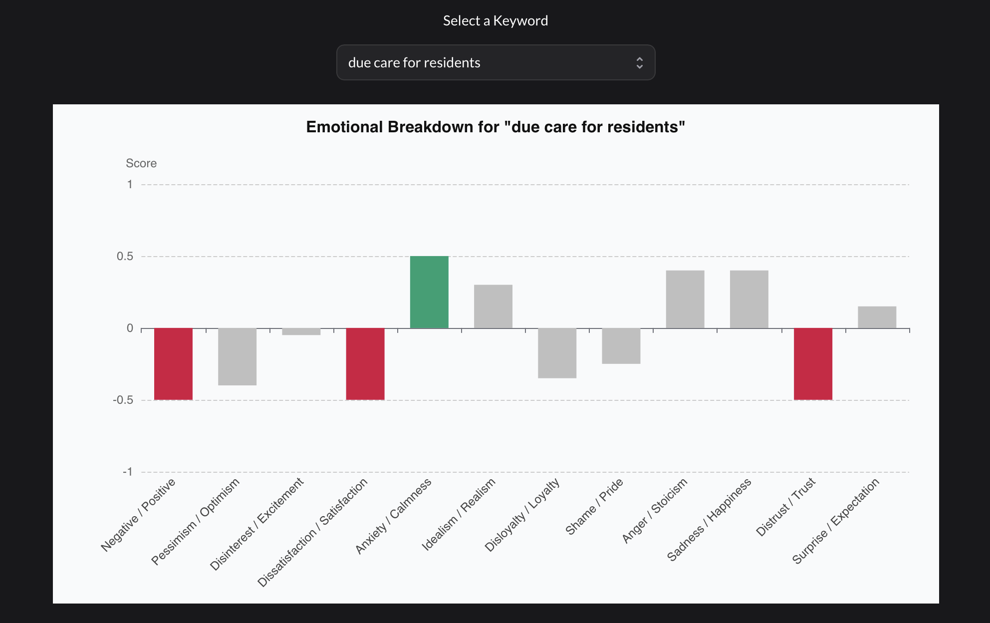
Task: Click the Disloyalty / Loyalty bar
Action: coord(557,352)
